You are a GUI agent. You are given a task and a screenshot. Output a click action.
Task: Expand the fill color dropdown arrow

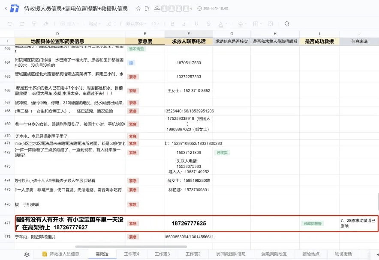pyautogui.click(x=246, y=24)
